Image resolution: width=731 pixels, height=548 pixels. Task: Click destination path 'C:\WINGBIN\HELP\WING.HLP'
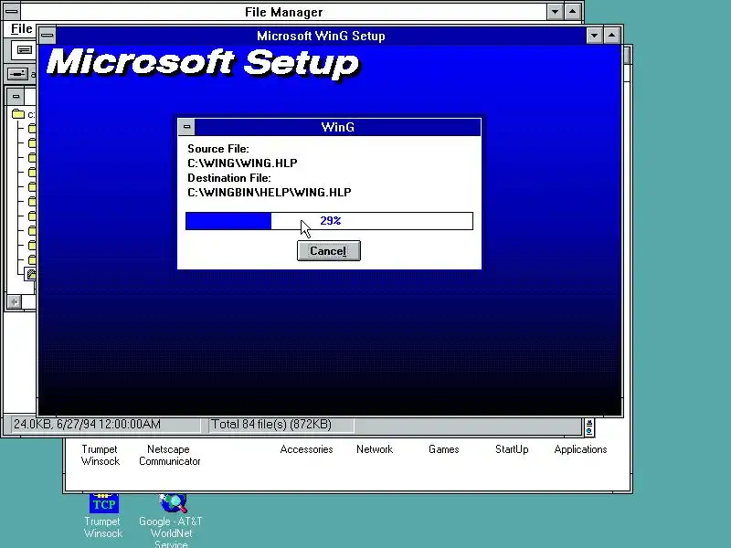coord(269,193)
